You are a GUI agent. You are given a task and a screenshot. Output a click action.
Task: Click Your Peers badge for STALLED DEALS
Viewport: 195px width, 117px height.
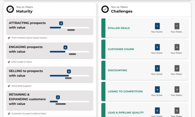click(177, 26)
